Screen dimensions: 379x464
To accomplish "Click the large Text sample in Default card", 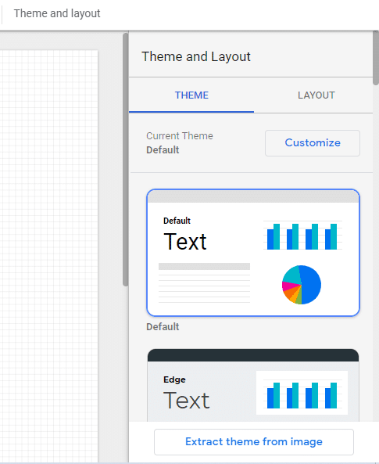I will [x=185, y=242].
